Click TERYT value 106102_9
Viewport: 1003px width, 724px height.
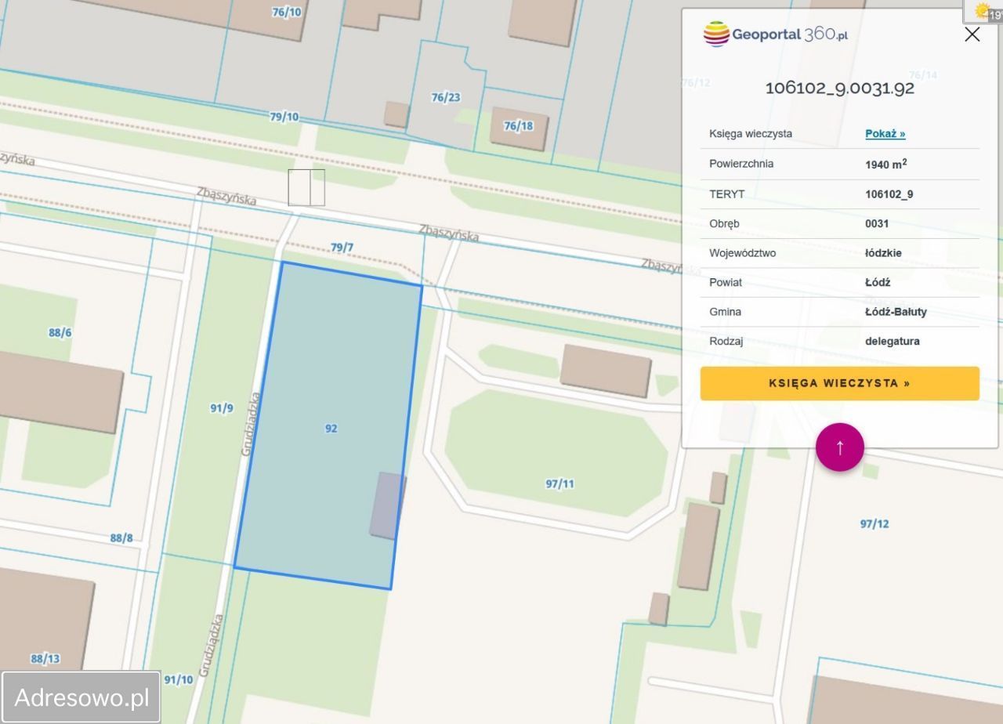[x=889, y=194]
